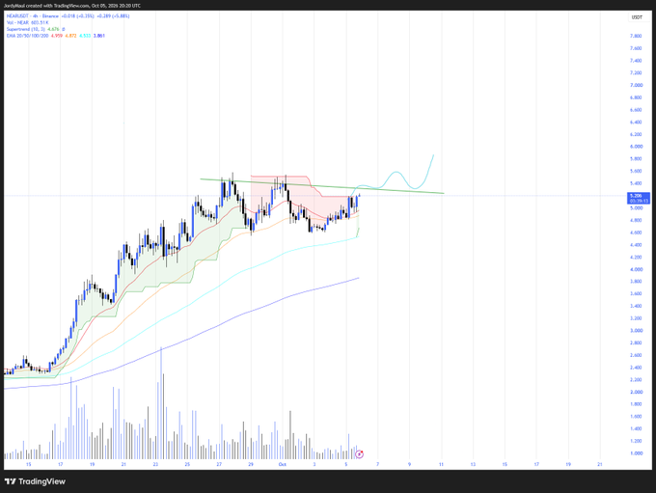Select the NEARUSDT 4h Binance legend title

click(x=33, y=15)
